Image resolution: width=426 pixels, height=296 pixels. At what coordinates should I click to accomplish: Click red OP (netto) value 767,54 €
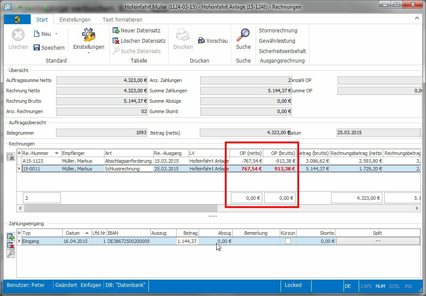click(251, 169)
